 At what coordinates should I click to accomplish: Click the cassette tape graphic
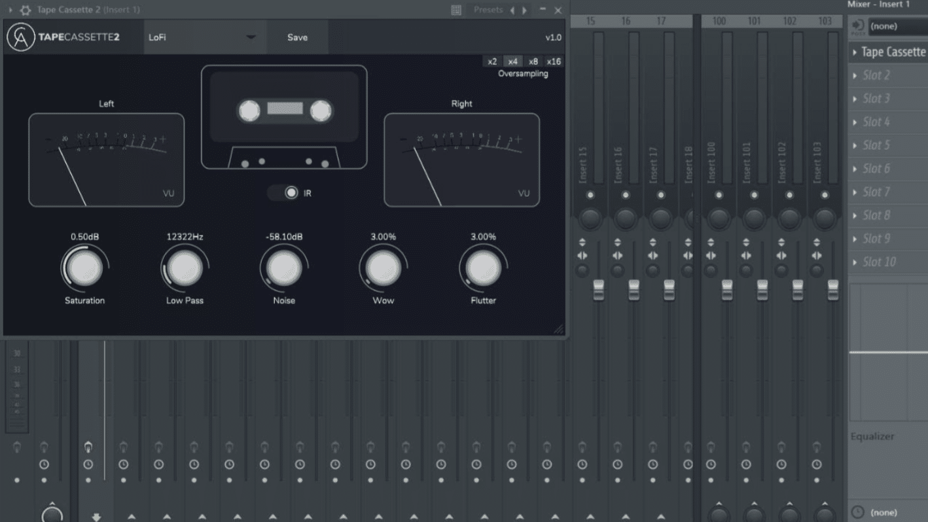tap(284, 117)
